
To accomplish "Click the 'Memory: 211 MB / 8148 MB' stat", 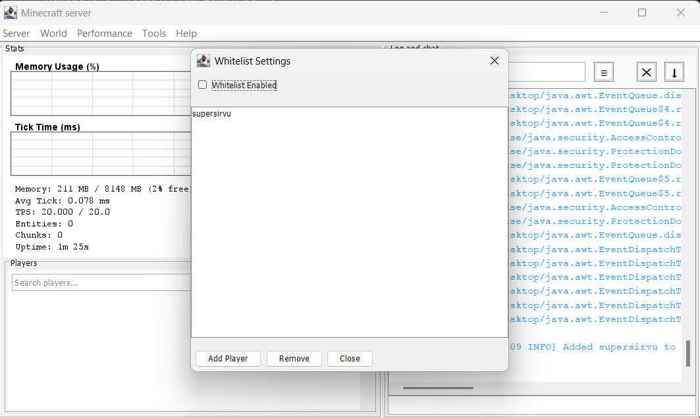I will (103, 189).
